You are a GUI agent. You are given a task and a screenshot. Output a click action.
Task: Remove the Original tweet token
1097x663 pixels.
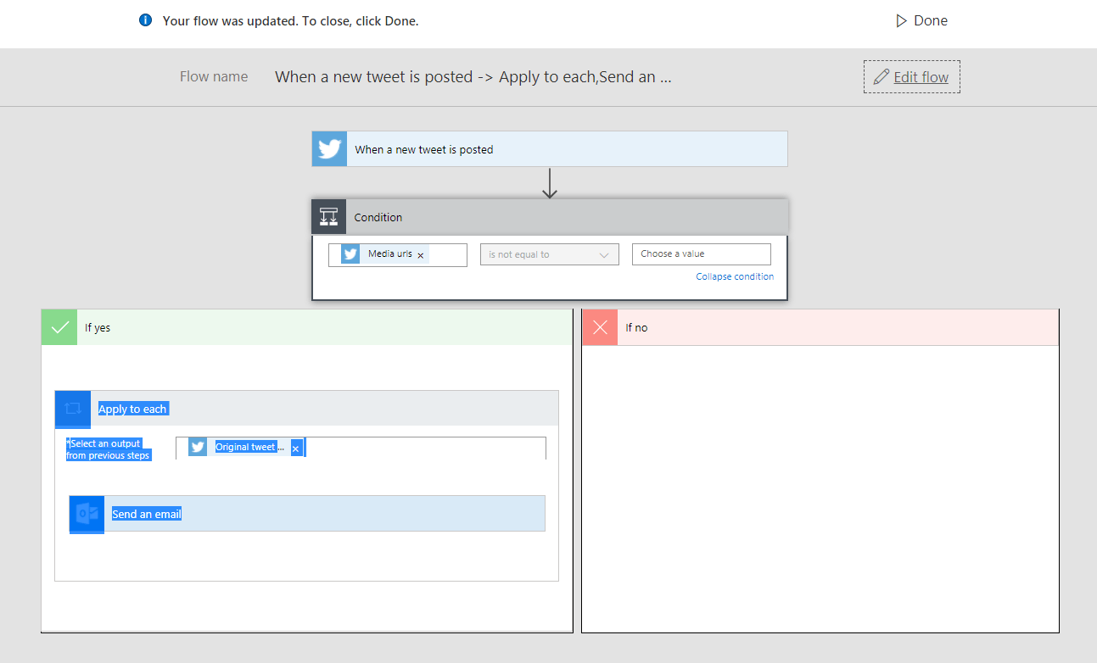tap(296, 448)
